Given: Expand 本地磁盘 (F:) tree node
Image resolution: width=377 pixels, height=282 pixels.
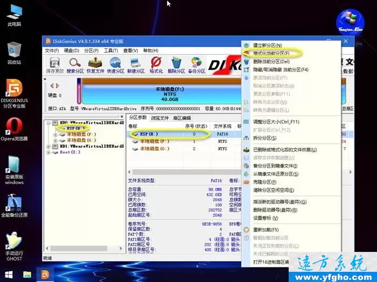Looking at the screenshot, I should 55,135.
